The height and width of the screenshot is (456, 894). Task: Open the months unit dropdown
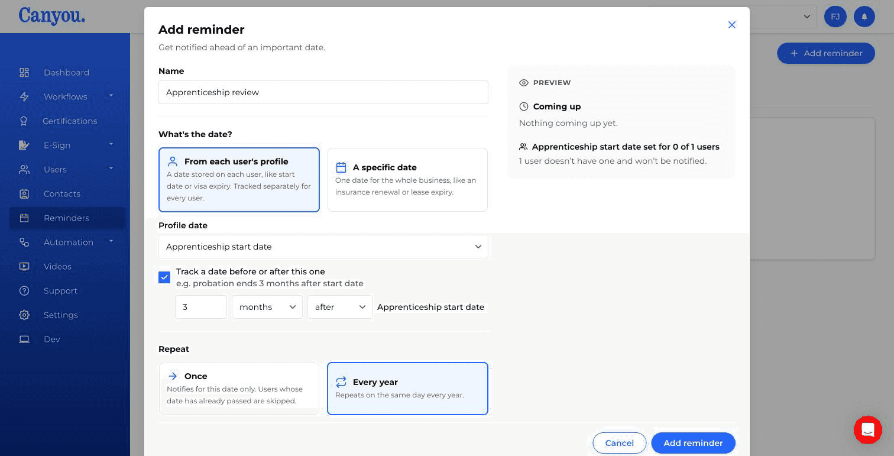pos(267,307)
